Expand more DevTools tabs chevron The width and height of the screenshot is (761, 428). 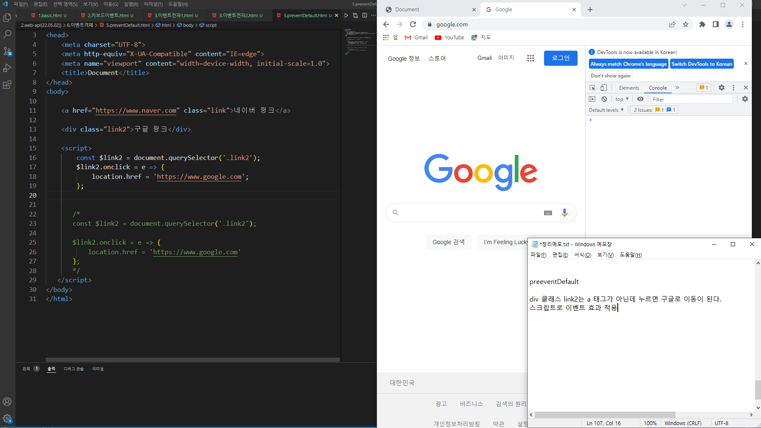(x=677, y=88)
